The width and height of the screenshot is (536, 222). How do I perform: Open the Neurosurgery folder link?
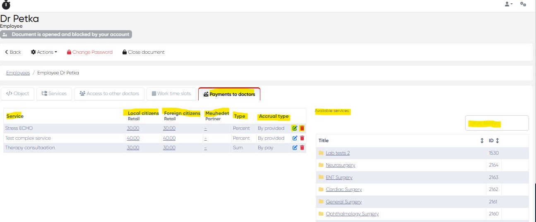340,165
